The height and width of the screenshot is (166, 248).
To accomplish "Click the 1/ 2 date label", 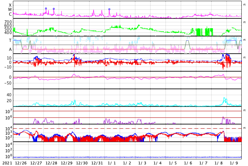I will (127, 163).
